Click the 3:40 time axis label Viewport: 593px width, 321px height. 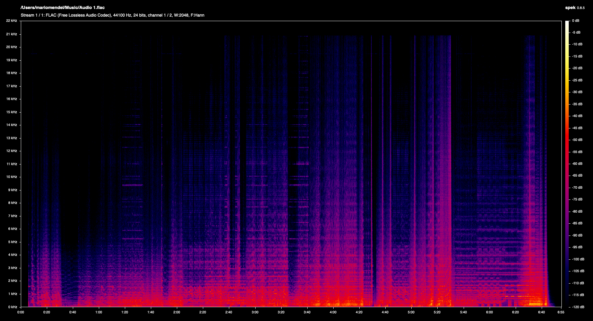[x=307, y=312]
